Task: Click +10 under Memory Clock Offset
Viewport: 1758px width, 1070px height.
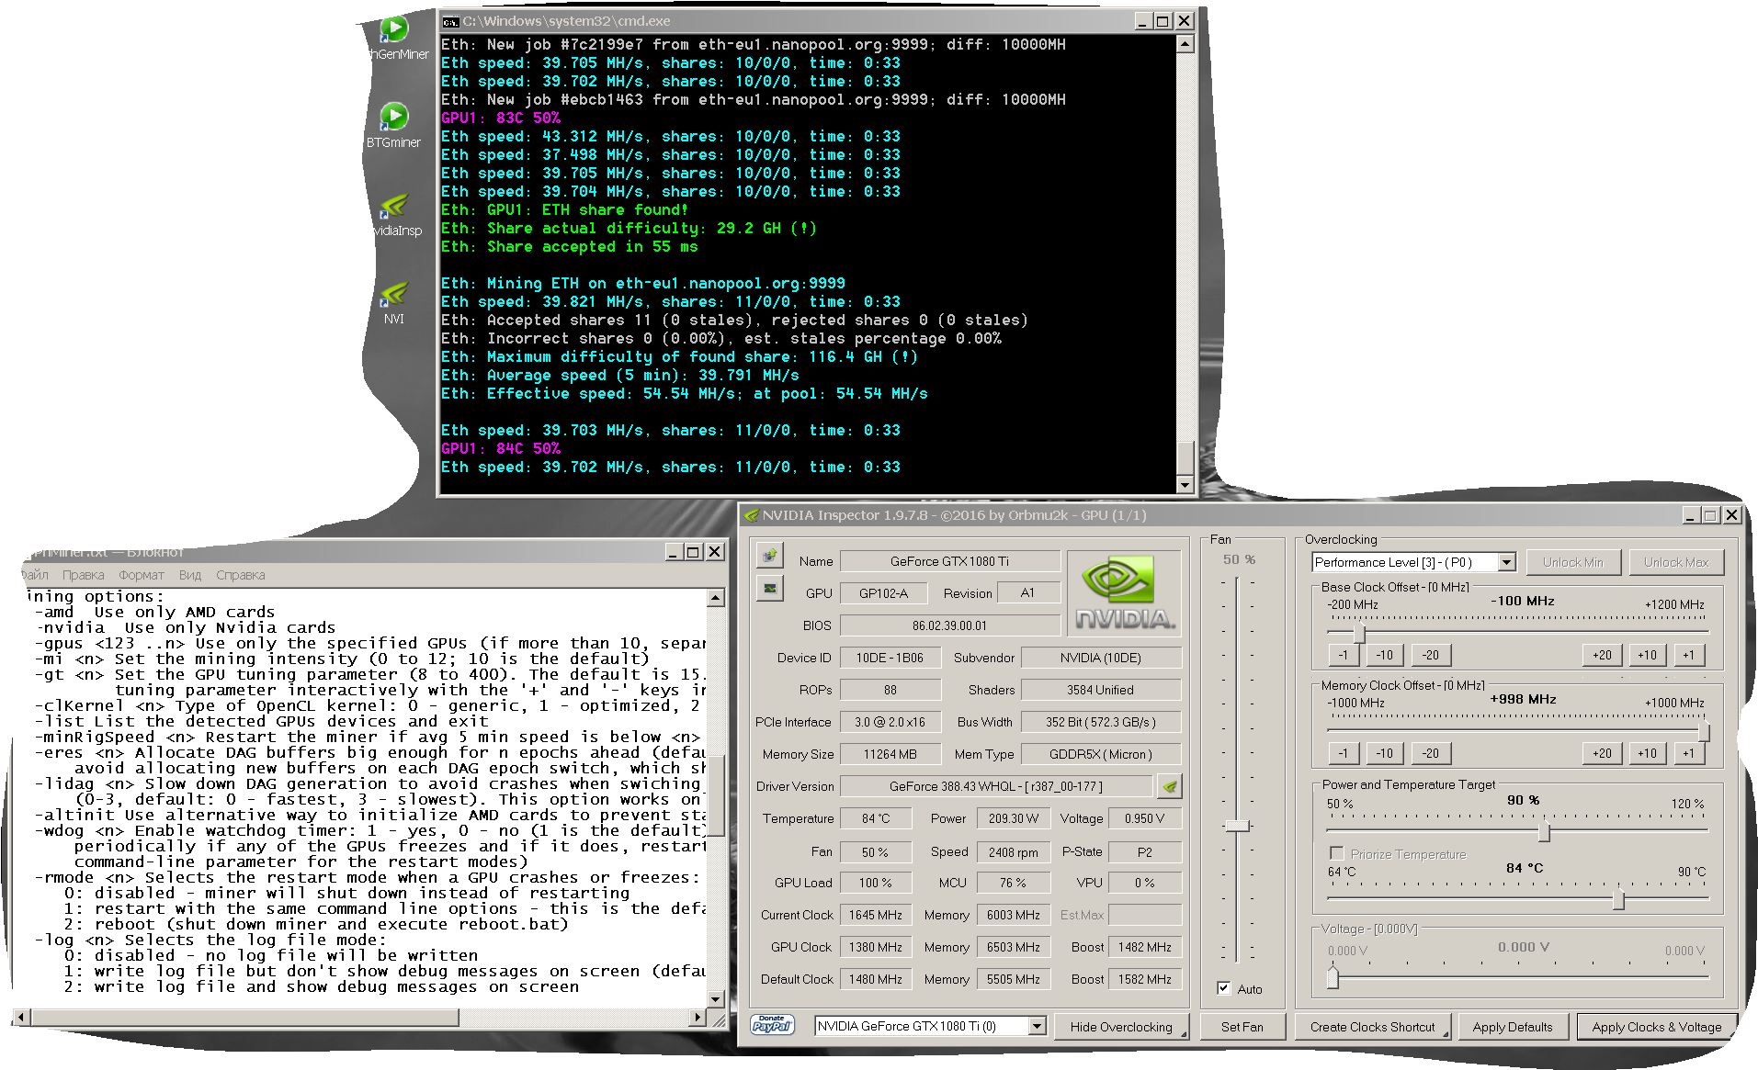Action: coord(1647,753)
